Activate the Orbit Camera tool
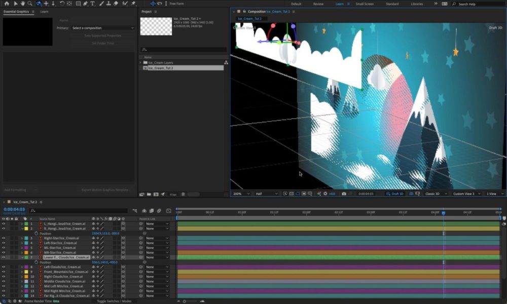The image size is (507, 304). click(39, 4)
